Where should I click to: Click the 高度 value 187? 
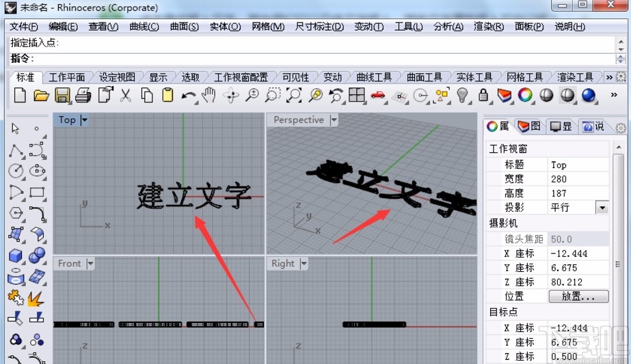tap(578, 193)
